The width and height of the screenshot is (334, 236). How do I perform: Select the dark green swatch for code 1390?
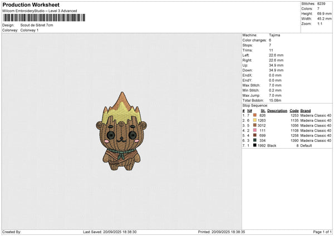255,140
